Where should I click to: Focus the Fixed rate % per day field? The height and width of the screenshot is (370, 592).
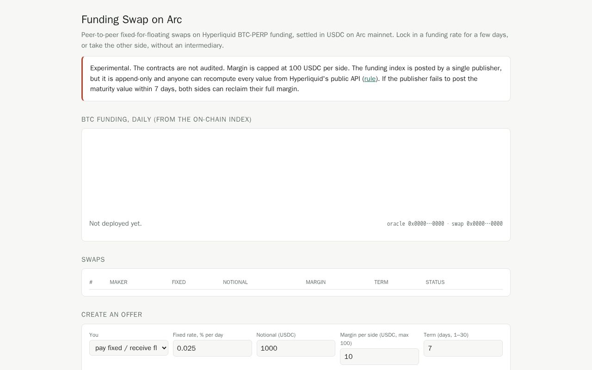[x=212, y=348]
